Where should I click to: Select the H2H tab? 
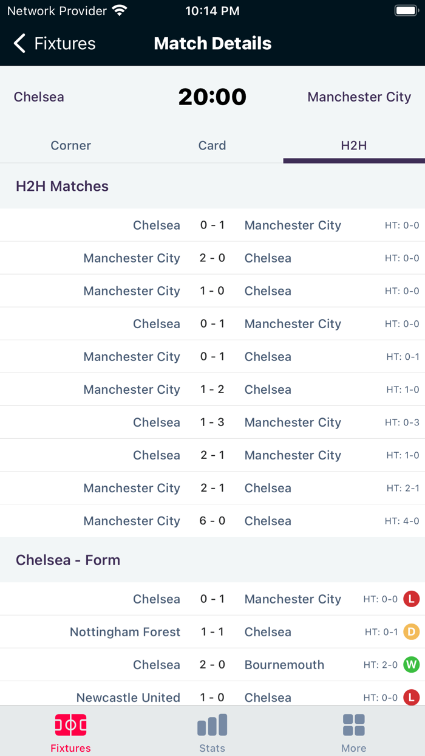pyautogui.click(x=354, y=146)
